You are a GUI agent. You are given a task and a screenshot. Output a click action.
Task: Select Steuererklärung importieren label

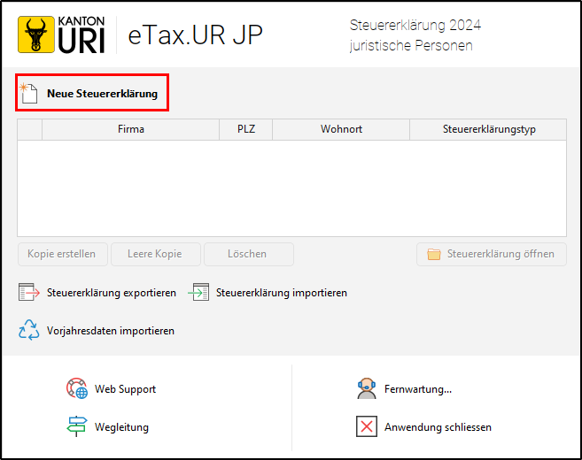click(282, 293)
